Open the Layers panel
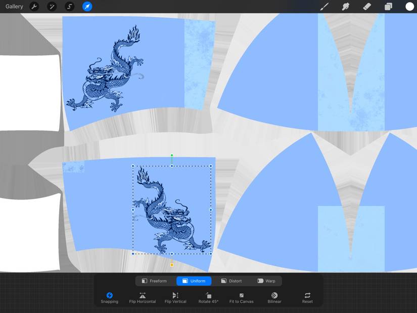Screen dimensions: 417x313 click(x=388, y=7)
